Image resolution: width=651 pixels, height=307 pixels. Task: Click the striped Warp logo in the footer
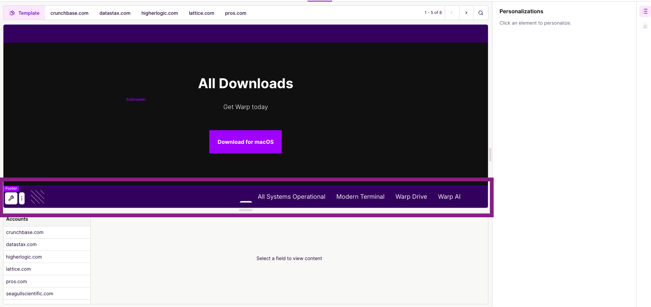[x=38, y=197]
